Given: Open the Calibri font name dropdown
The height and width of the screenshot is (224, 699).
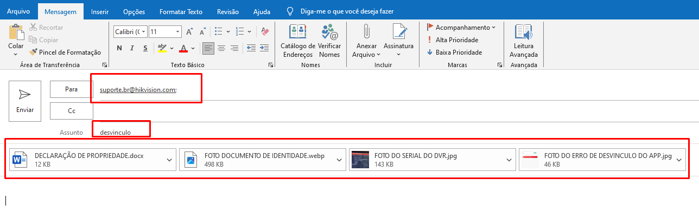Looking at the screenshot, I should pyautogui.click(x=144, y=32).
